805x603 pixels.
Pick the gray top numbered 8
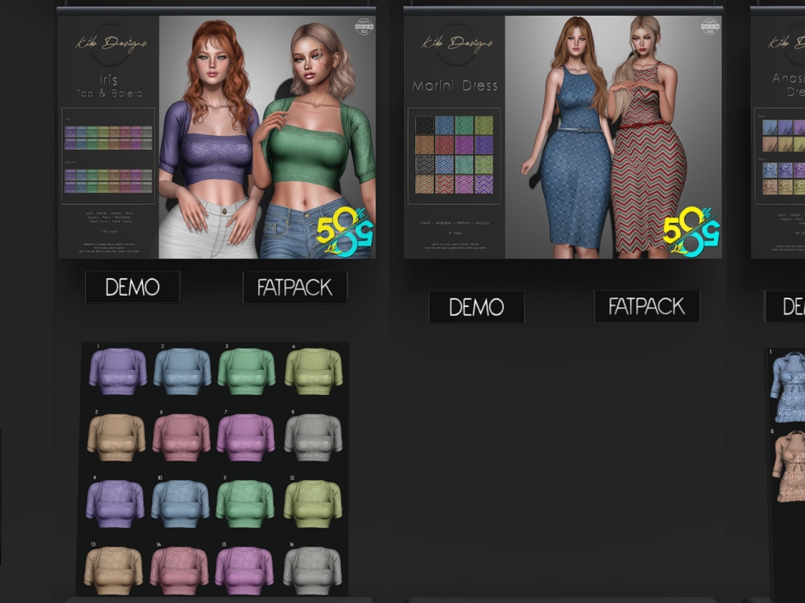313,437
